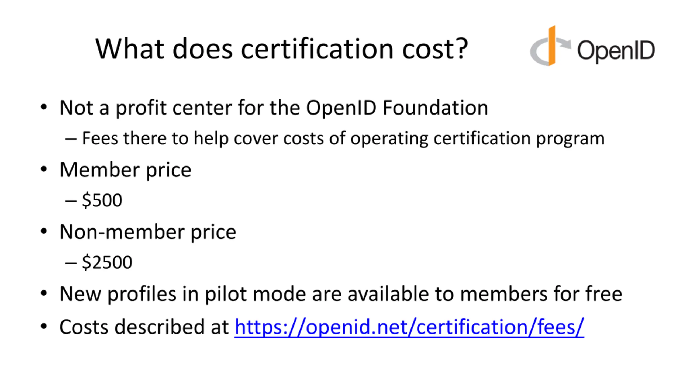Click the 'Costs described at' text
Screen dimensions: 690x388
tap(144, 327)
